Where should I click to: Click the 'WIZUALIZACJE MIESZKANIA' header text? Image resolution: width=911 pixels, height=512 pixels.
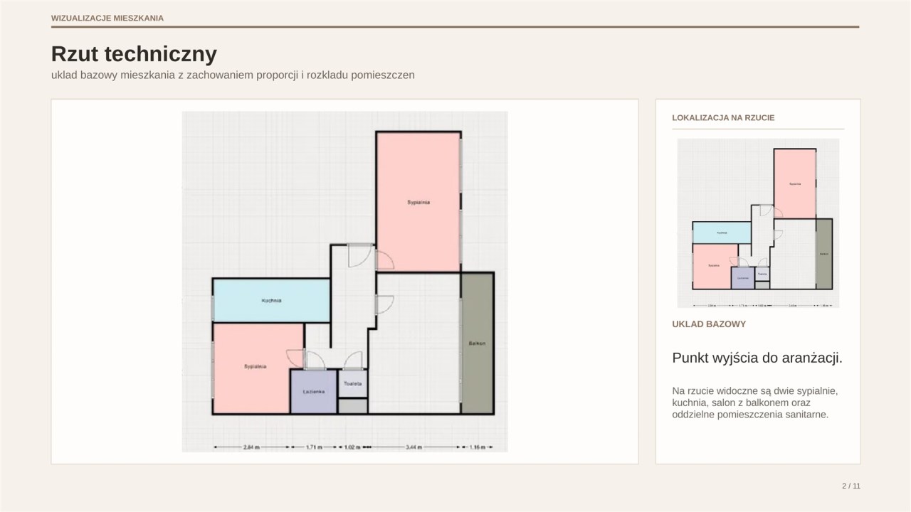pyautogui.click(x=107, y=18)
